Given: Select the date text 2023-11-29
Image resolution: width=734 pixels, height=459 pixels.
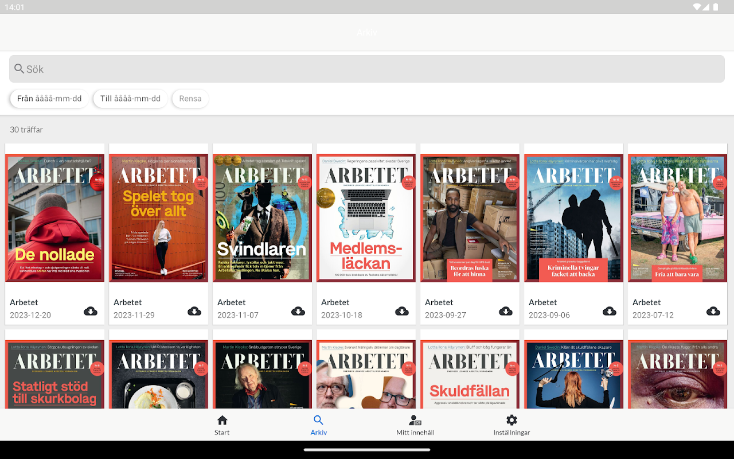Looking at the screenshot, I should point(134,315).
